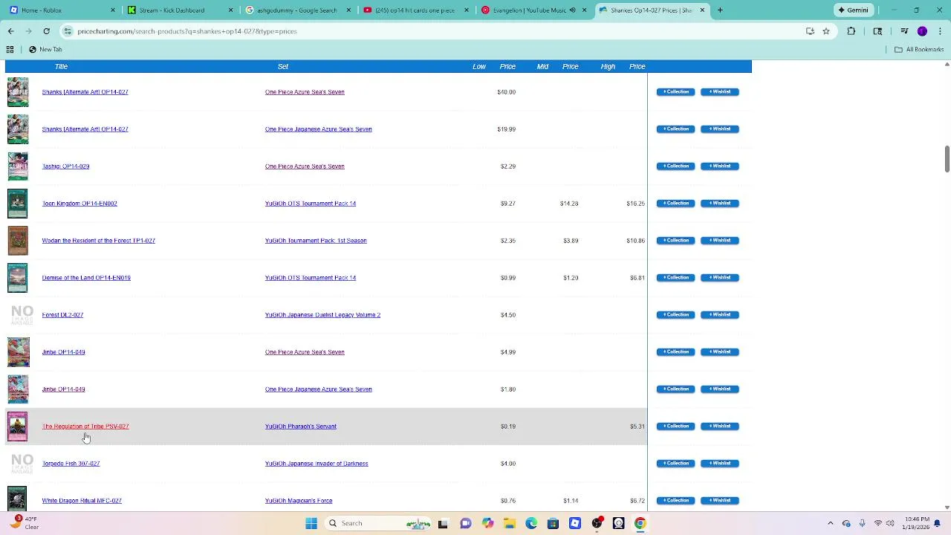Switch to the ashgodummy Google Search tab
The image size is (951, 535).
297,10
